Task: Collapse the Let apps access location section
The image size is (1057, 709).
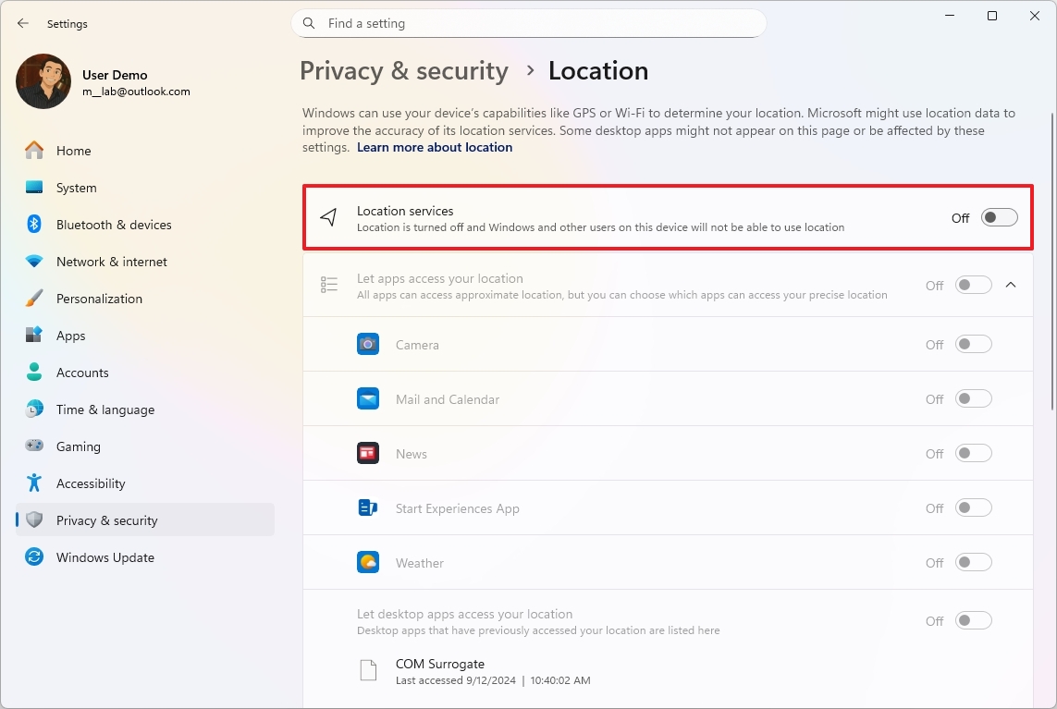Action: [1011, 285]
